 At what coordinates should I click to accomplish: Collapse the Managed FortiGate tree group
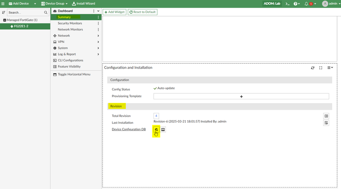point(5,20)
